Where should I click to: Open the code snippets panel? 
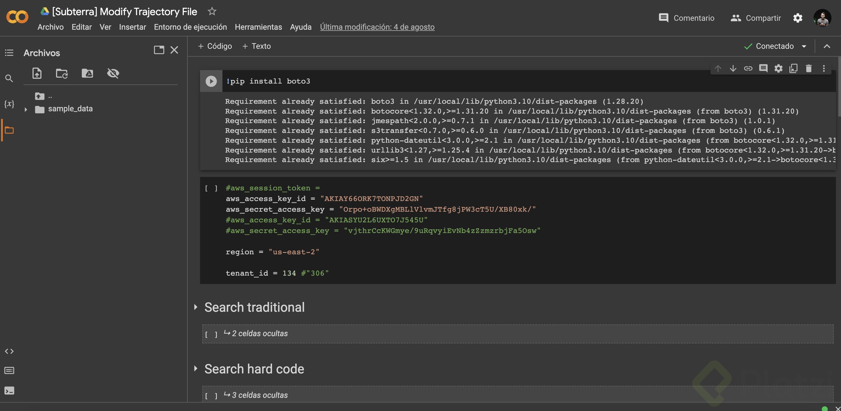[x=9, y=351]
